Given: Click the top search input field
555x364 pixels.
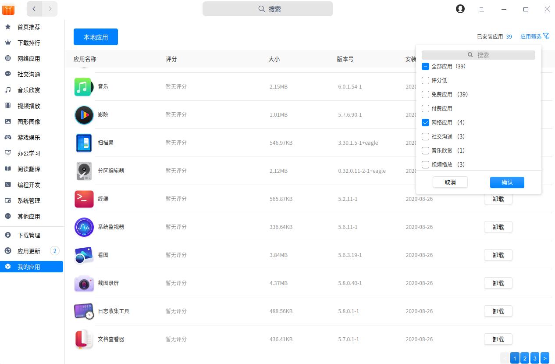Looking at the screenshot, I should tap(267, 8).
